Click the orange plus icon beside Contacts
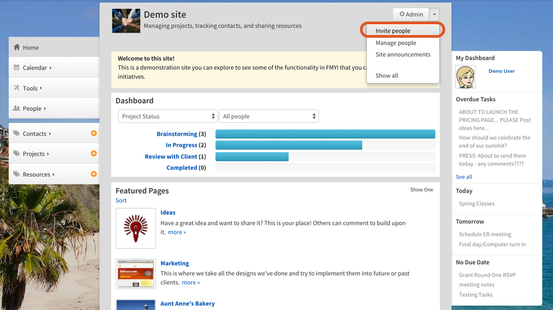Screen dimensions: 553x310 point(93,133)
